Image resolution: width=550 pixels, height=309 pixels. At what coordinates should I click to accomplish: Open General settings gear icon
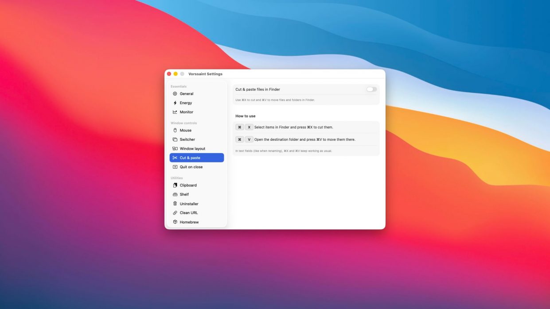point(175,94)
